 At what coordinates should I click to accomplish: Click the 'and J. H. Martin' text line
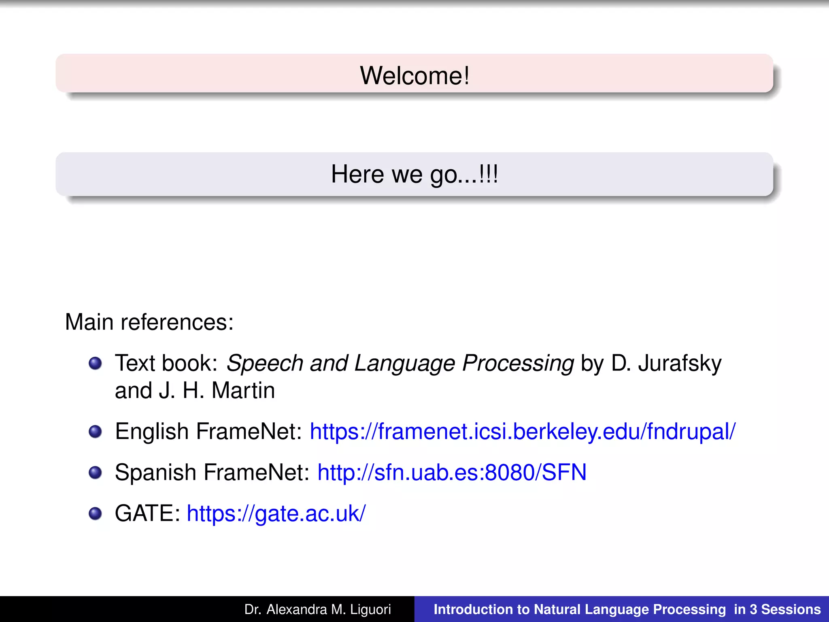pos(195,391)
